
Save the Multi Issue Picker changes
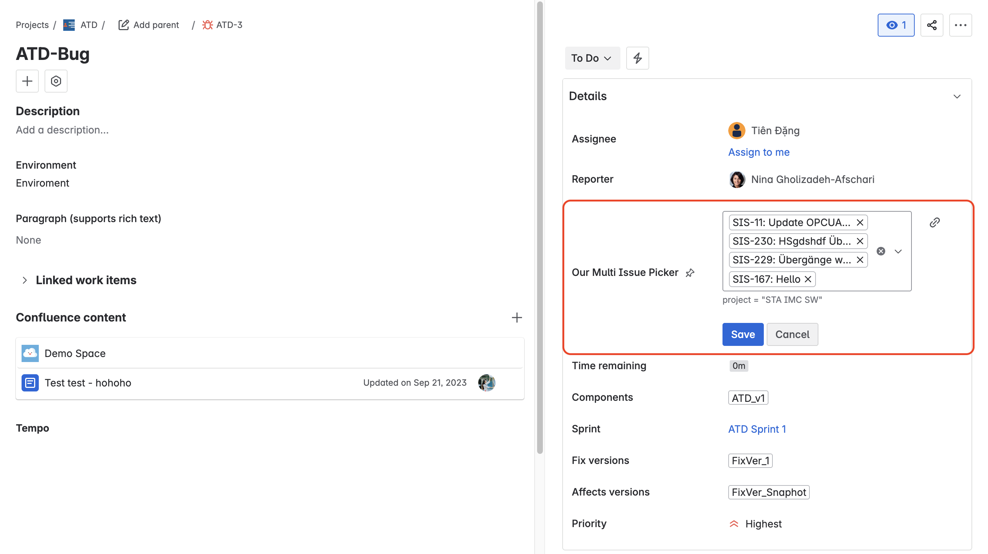click(743, 334)
